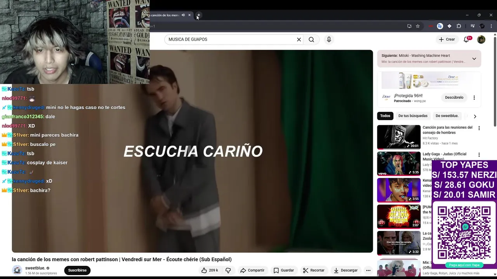Start voice search with the microphone

coord(329,39)
